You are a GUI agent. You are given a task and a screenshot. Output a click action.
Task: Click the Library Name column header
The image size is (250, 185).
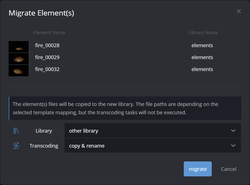[203, 32]
